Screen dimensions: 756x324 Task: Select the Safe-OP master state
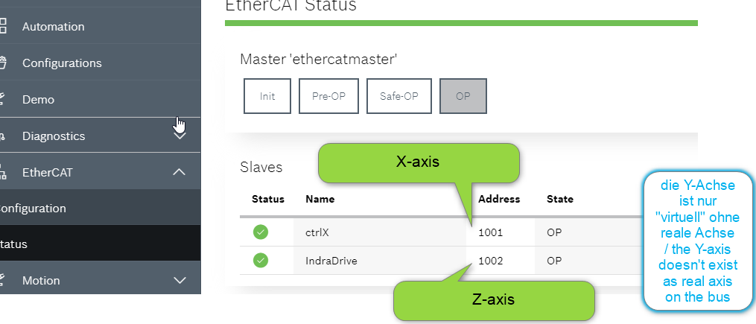(399, 96)
